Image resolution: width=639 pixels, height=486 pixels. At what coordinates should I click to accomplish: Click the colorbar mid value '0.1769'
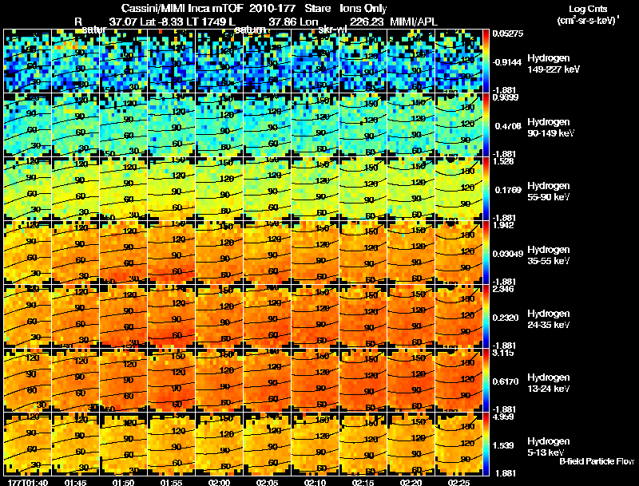tap(508, 190)
